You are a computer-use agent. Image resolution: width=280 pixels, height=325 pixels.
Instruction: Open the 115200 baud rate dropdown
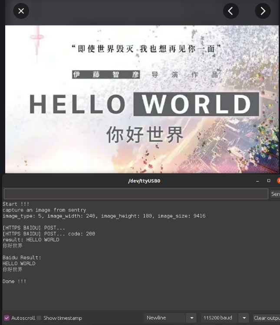[x=224, y=318]
